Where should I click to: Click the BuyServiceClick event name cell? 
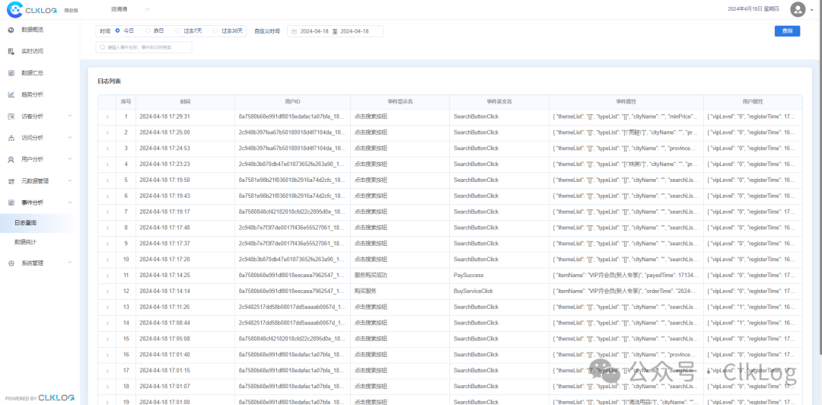pos(473,291)
